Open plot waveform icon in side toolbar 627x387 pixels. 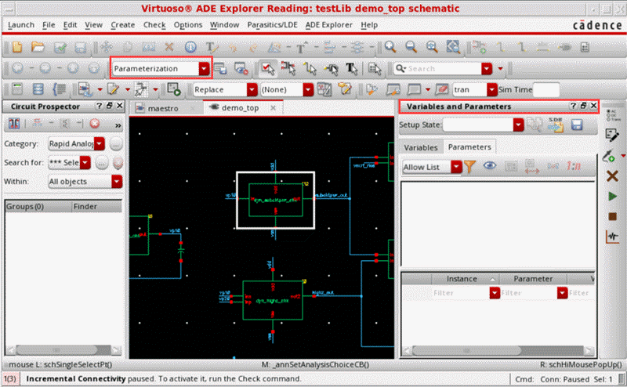612,237
